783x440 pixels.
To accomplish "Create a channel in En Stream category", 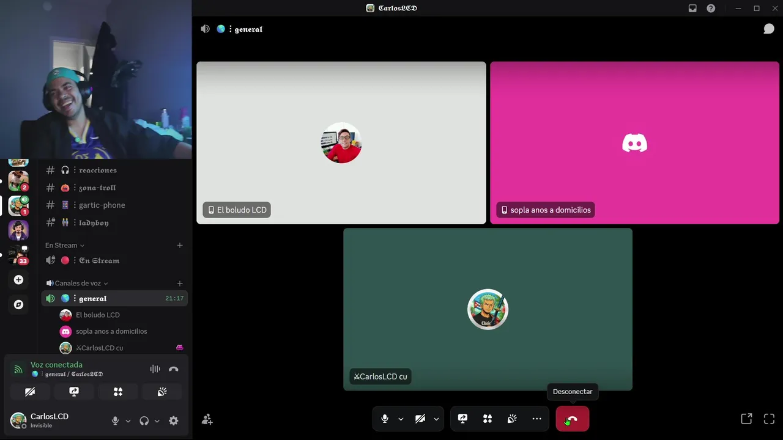I will 180,245.
